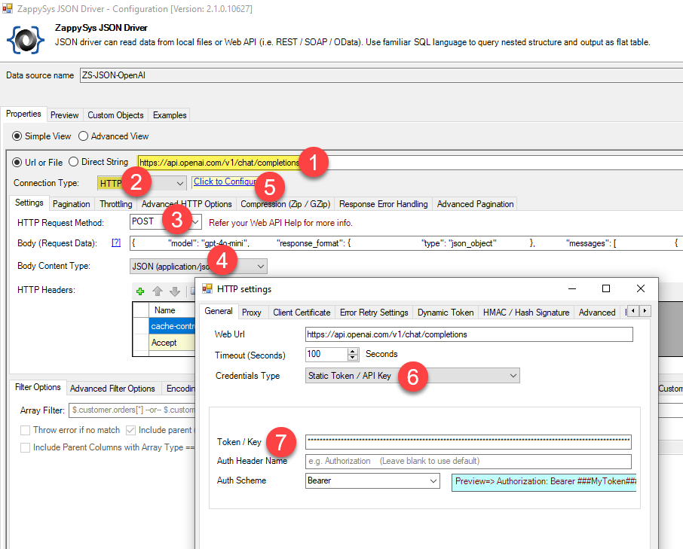Click the Timeout (Seconds) value field

[x=326, y=354]
